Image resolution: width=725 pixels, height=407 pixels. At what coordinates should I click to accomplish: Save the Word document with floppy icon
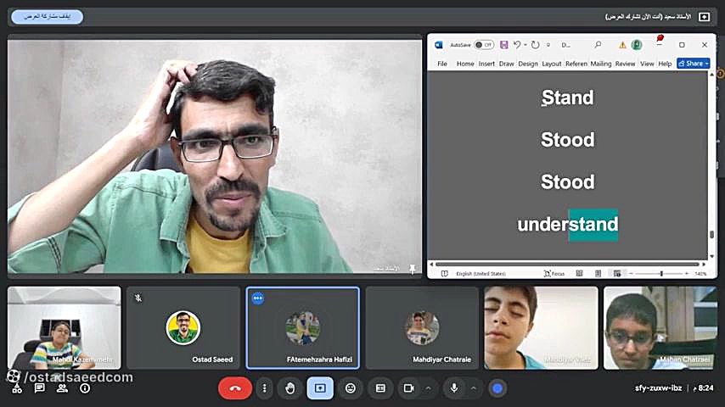(504, 45)
